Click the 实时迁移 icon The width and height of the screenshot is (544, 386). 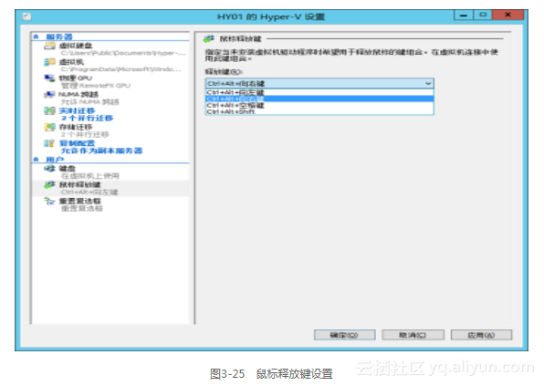click(49, 110)
